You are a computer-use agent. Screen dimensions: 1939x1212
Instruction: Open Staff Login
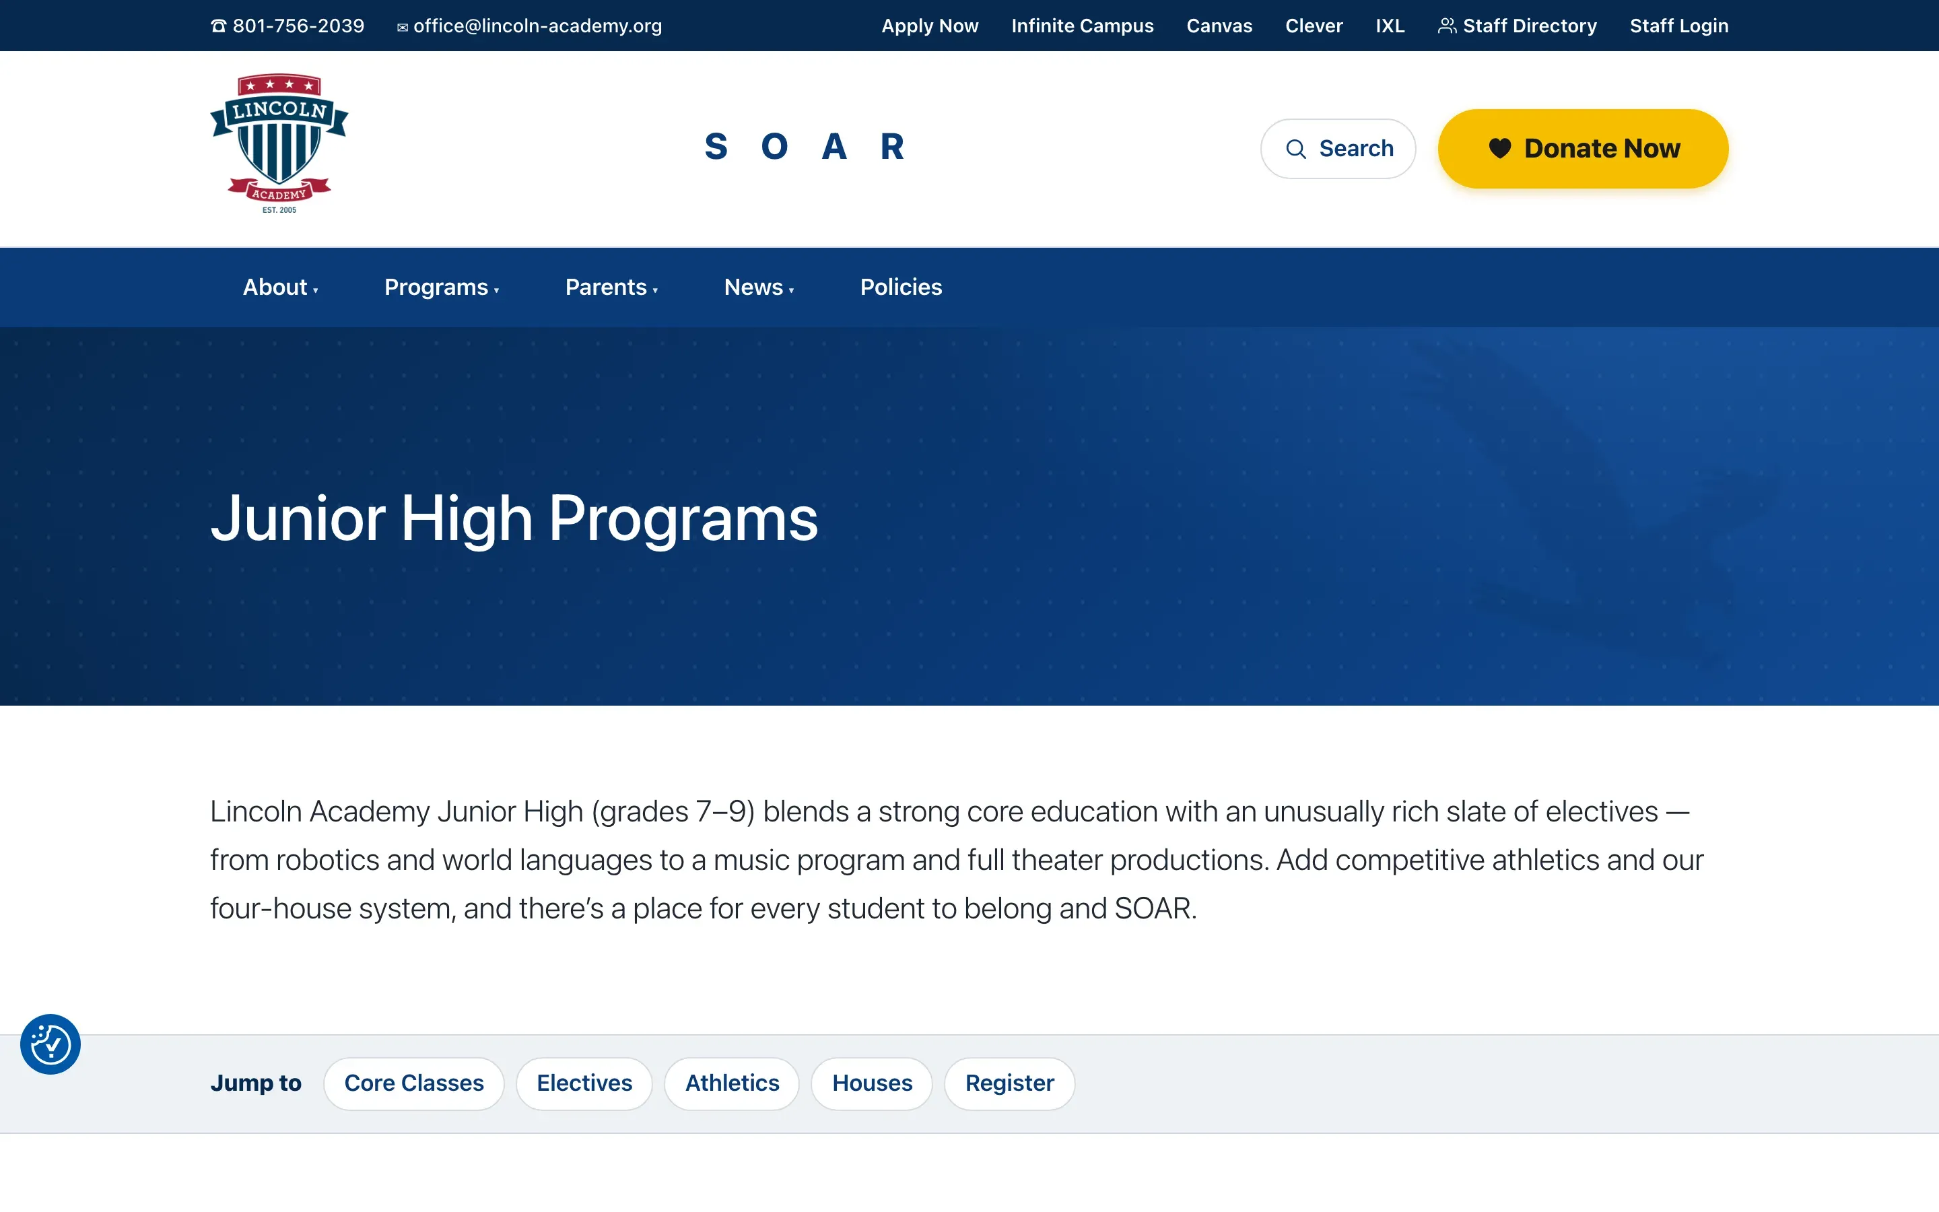click(x=1678, y=26)
